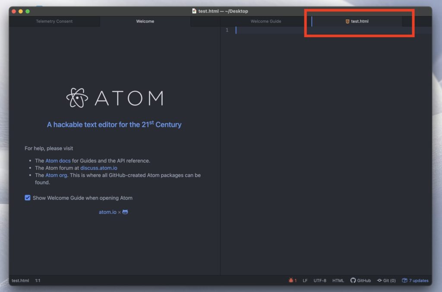Change the LF line ending setting
The width and height of the screenshot is (442, 292).
pyautogui.click(x=305, y=280)
